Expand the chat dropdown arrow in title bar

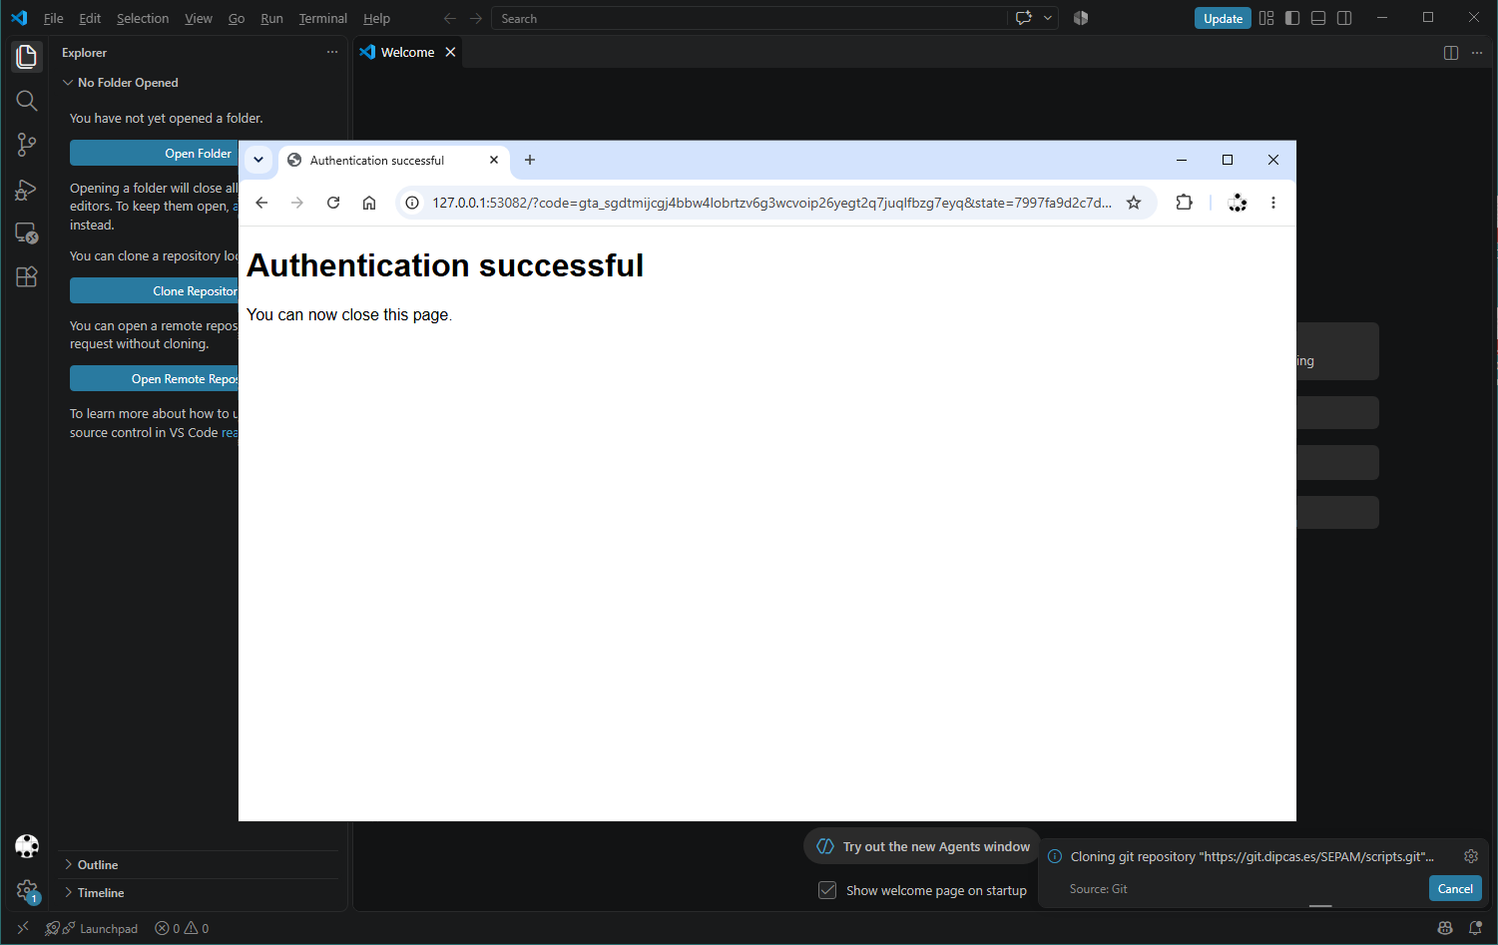point(1047,18)
